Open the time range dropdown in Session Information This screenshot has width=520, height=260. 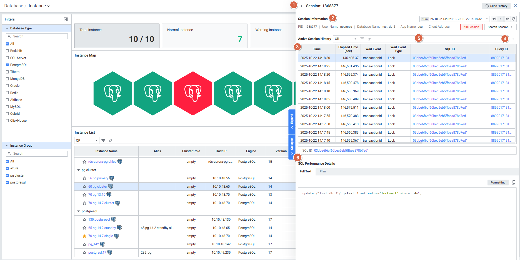pyautogui.click(x=454, y=19)
